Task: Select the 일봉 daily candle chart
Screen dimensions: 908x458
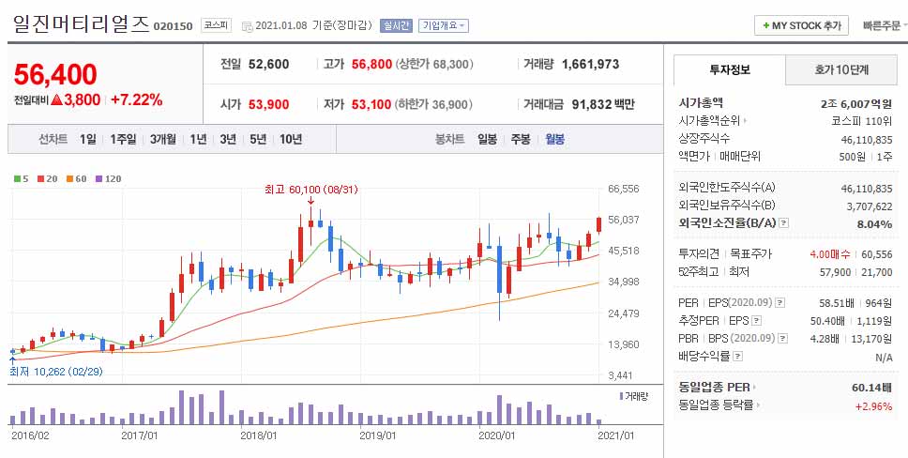Action: tap(487, 139)
